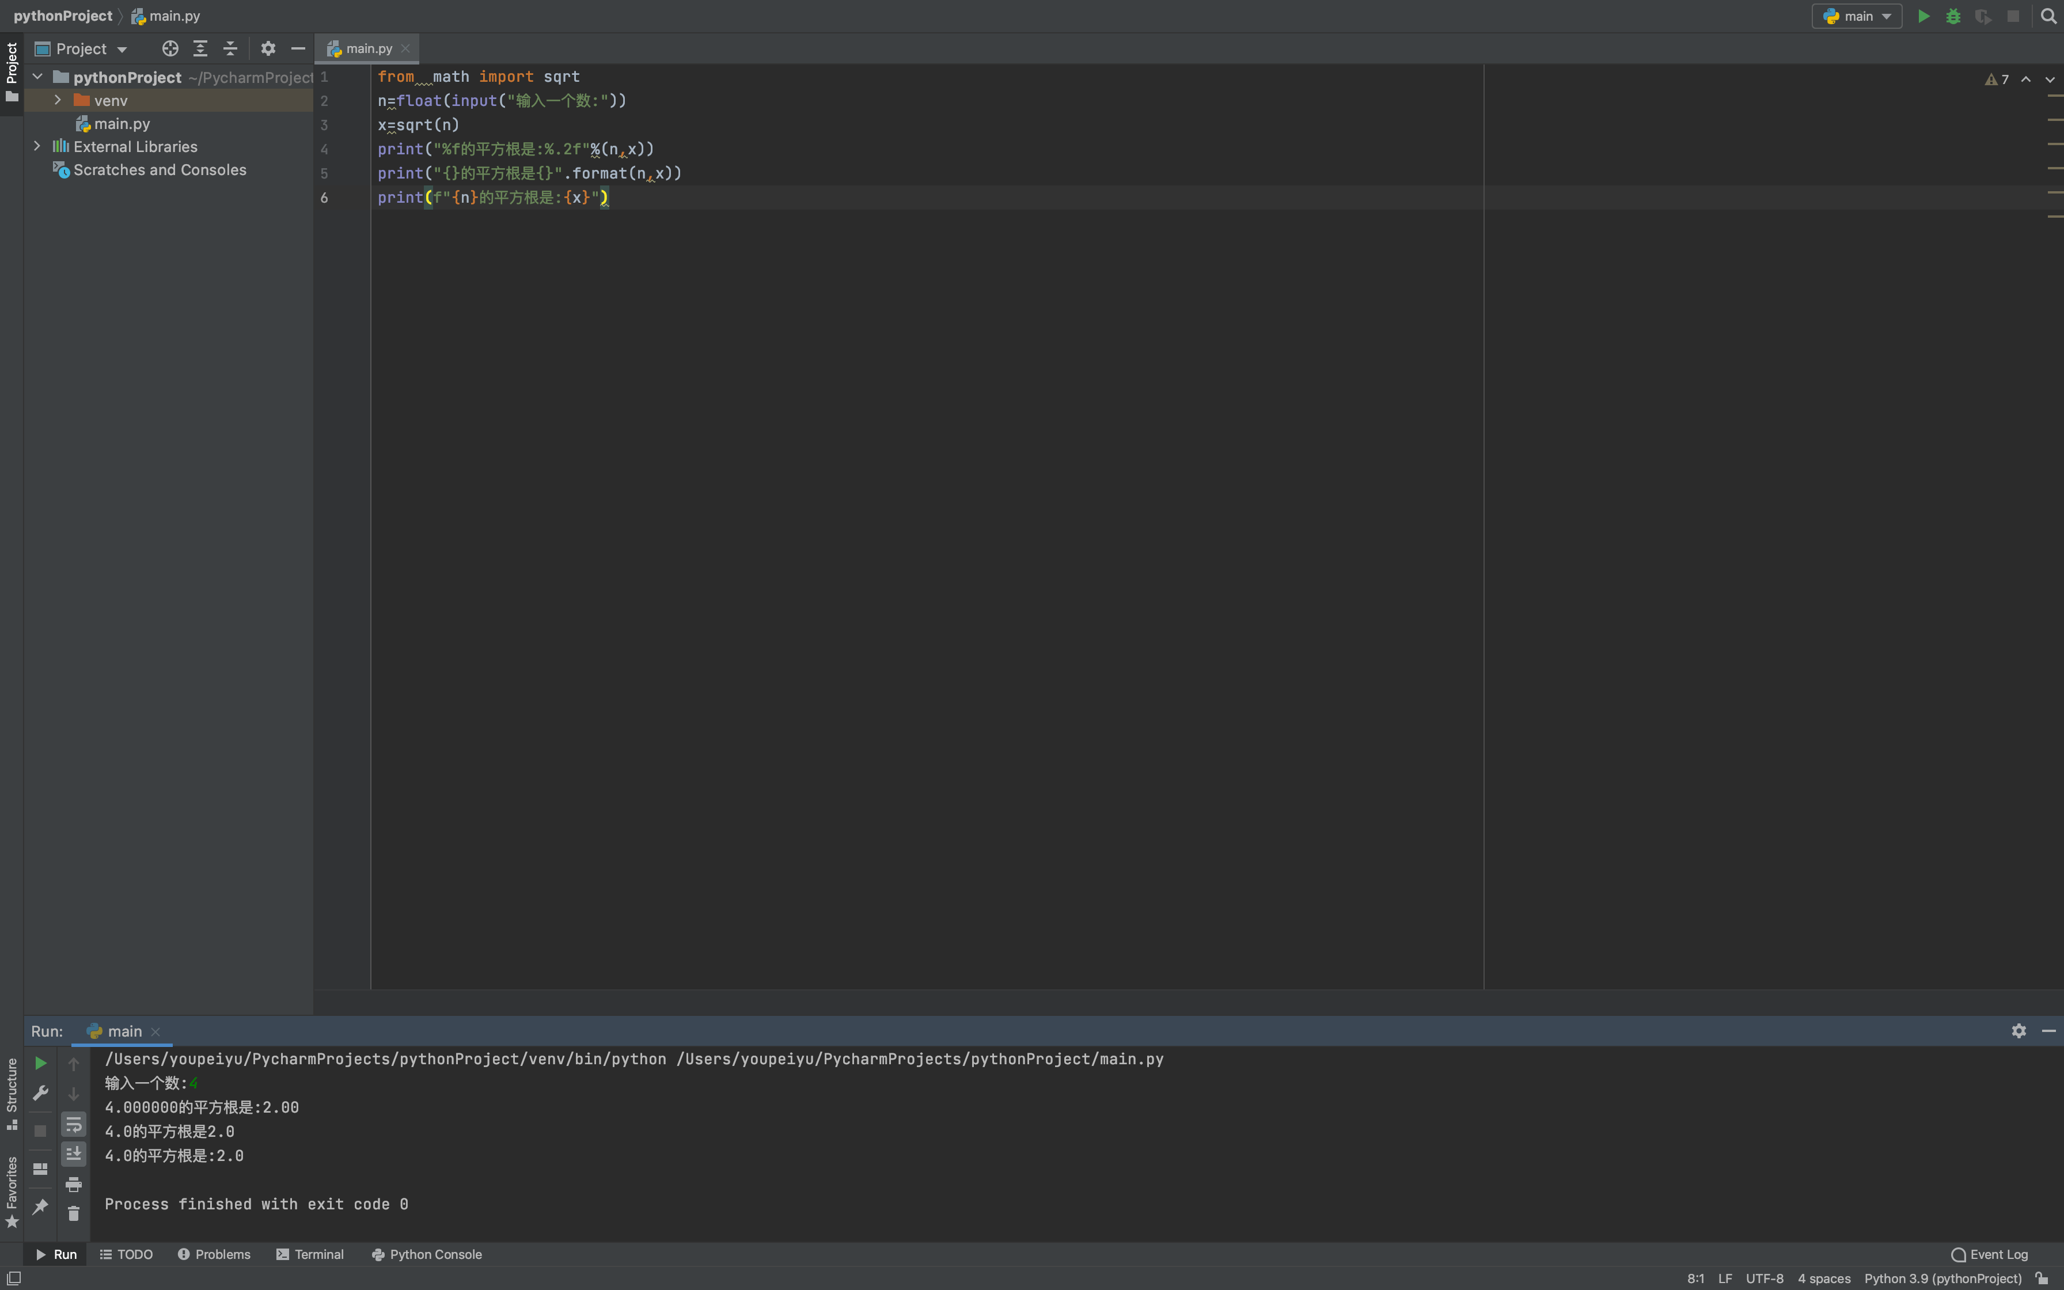
Task: Click the Debug bug icon
Action: coord(1953,16)
